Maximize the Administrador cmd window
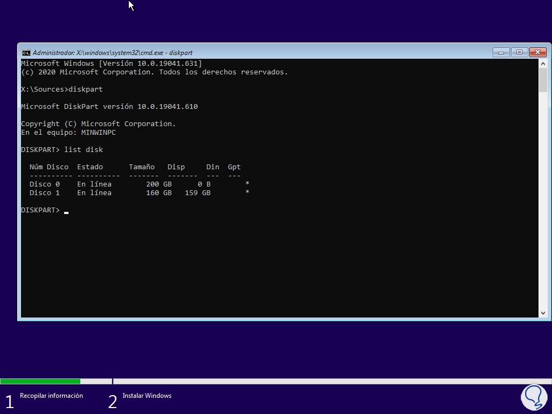552x414 pixels. tap(519, 52)
